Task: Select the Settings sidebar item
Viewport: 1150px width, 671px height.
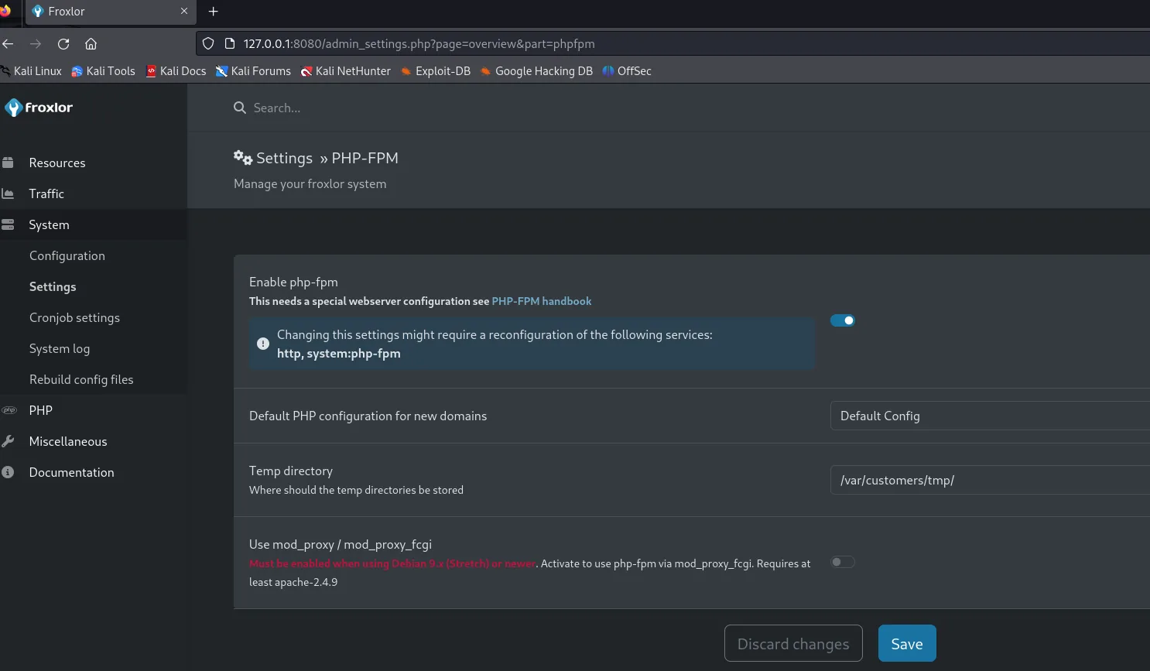Action: 53,286
